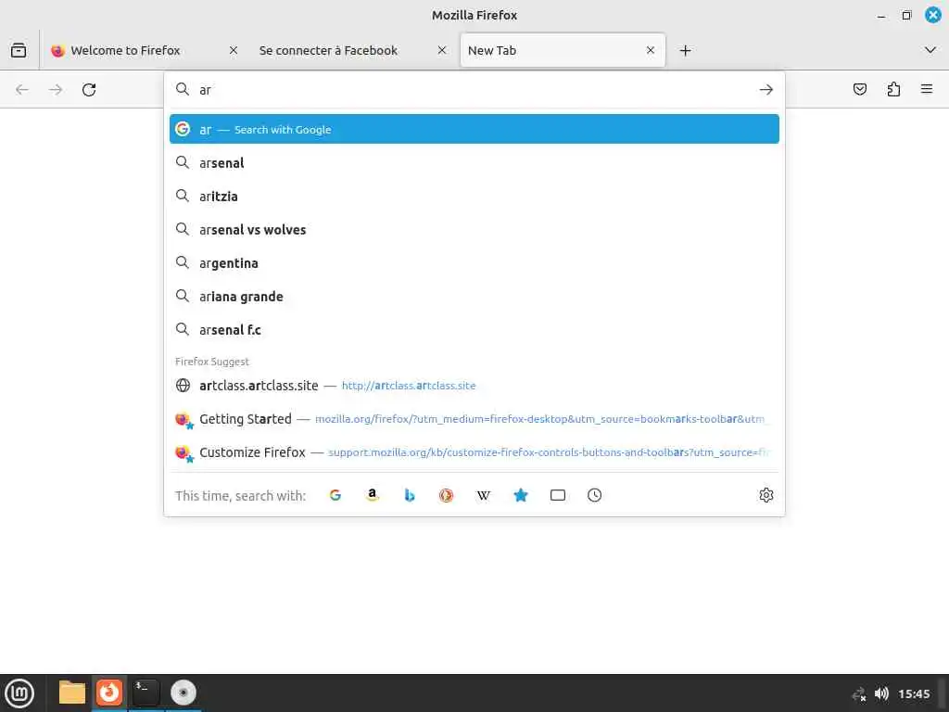Open a new tab with plus button
This screenshot has height=712, width=949.
tap(685, 50)
